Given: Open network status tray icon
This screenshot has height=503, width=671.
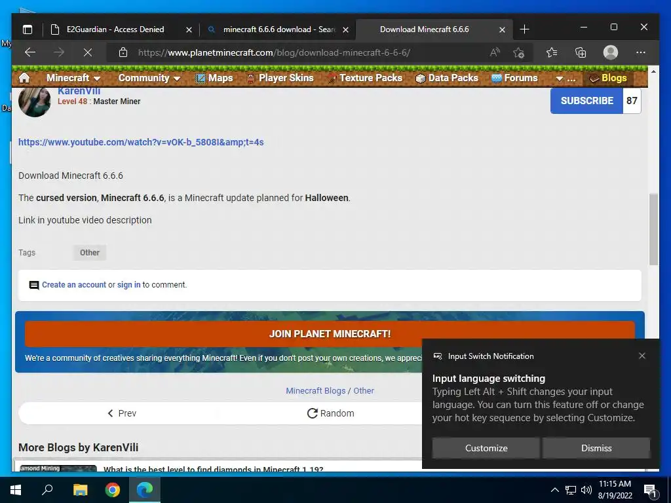Looking at the screenshot, I should click(x=571, y=490).
